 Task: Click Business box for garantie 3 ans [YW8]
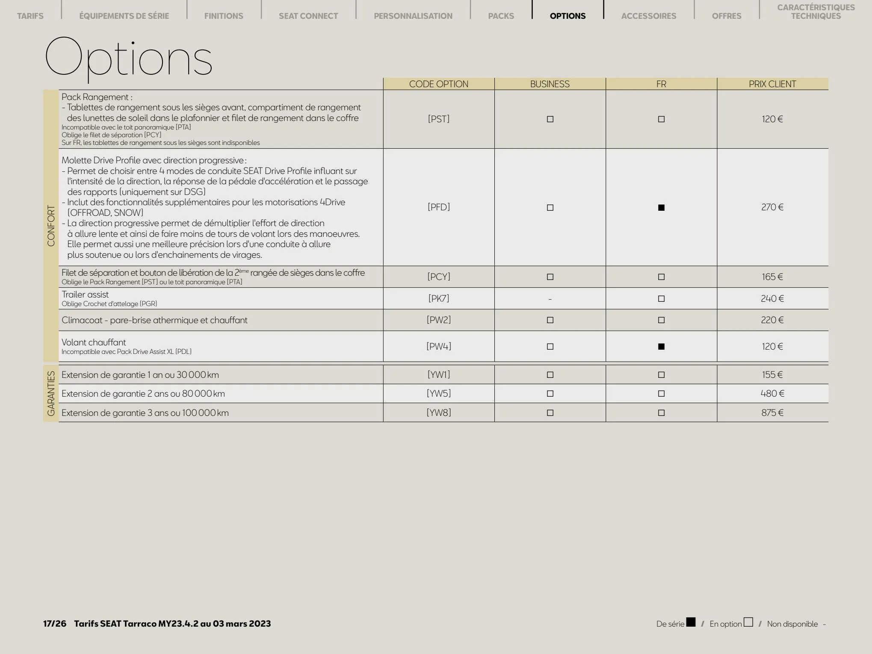(x=550, y=413)
